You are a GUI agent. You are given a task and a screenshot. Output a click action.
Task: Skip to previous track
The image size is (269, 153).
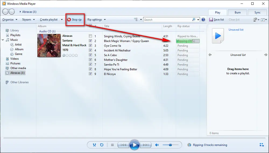(123, 145)
